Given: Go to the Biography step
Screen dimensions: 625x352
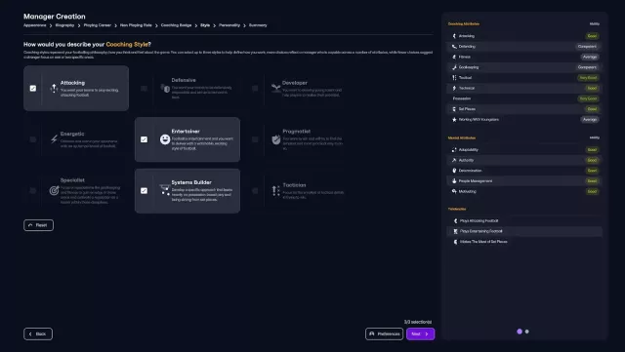Looking at the screenshot, I should pyautogui.click(x=64, y=25).
